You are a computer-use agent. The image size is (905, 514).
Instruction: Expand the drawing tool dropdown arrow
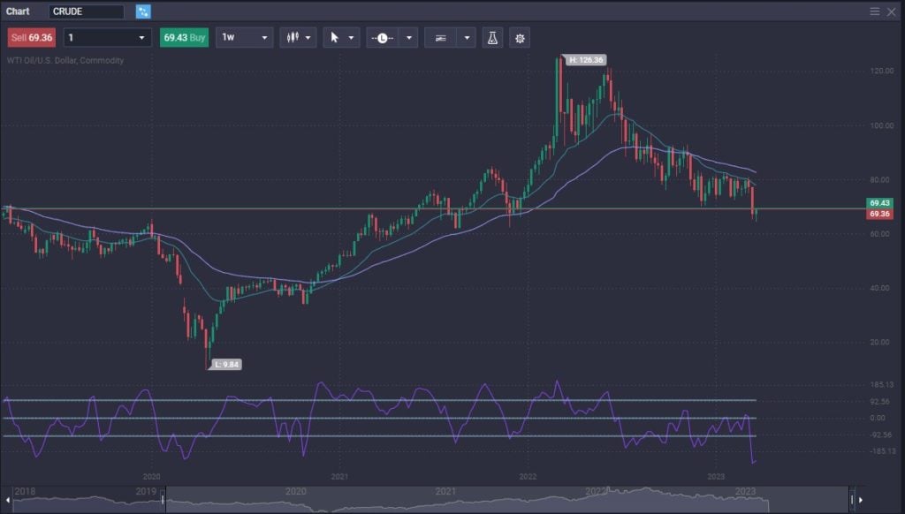click(467, 37)
